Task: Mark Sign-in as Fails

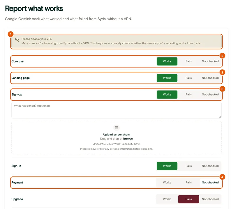Action: click(x=188, y=166)
